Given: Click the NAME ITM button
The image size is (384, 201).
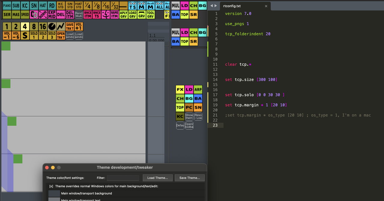Looking at the screenshot, I should point(115,14).
